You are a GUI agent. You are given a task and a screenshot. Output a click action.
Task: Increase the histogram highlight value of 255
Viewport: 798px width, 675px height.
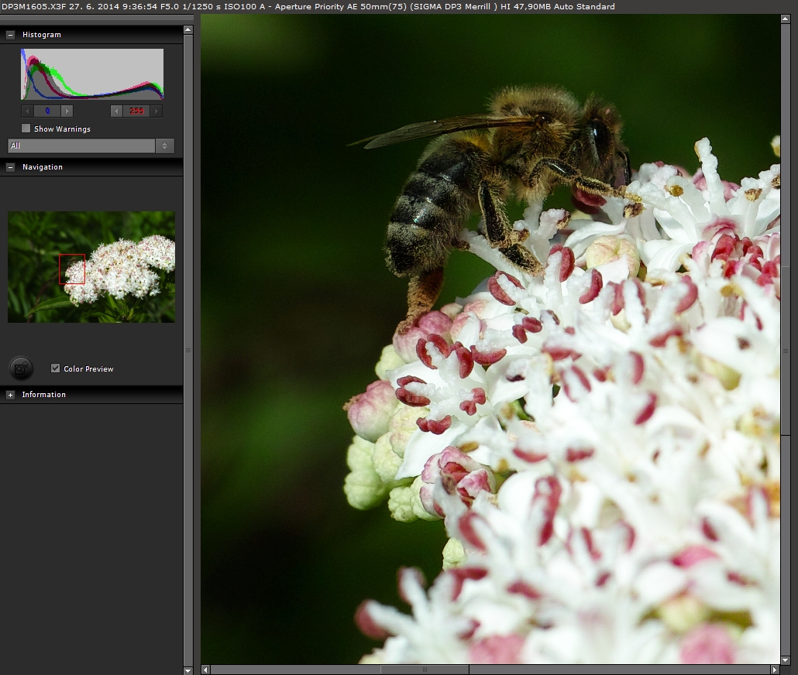[x=157, y=111]
